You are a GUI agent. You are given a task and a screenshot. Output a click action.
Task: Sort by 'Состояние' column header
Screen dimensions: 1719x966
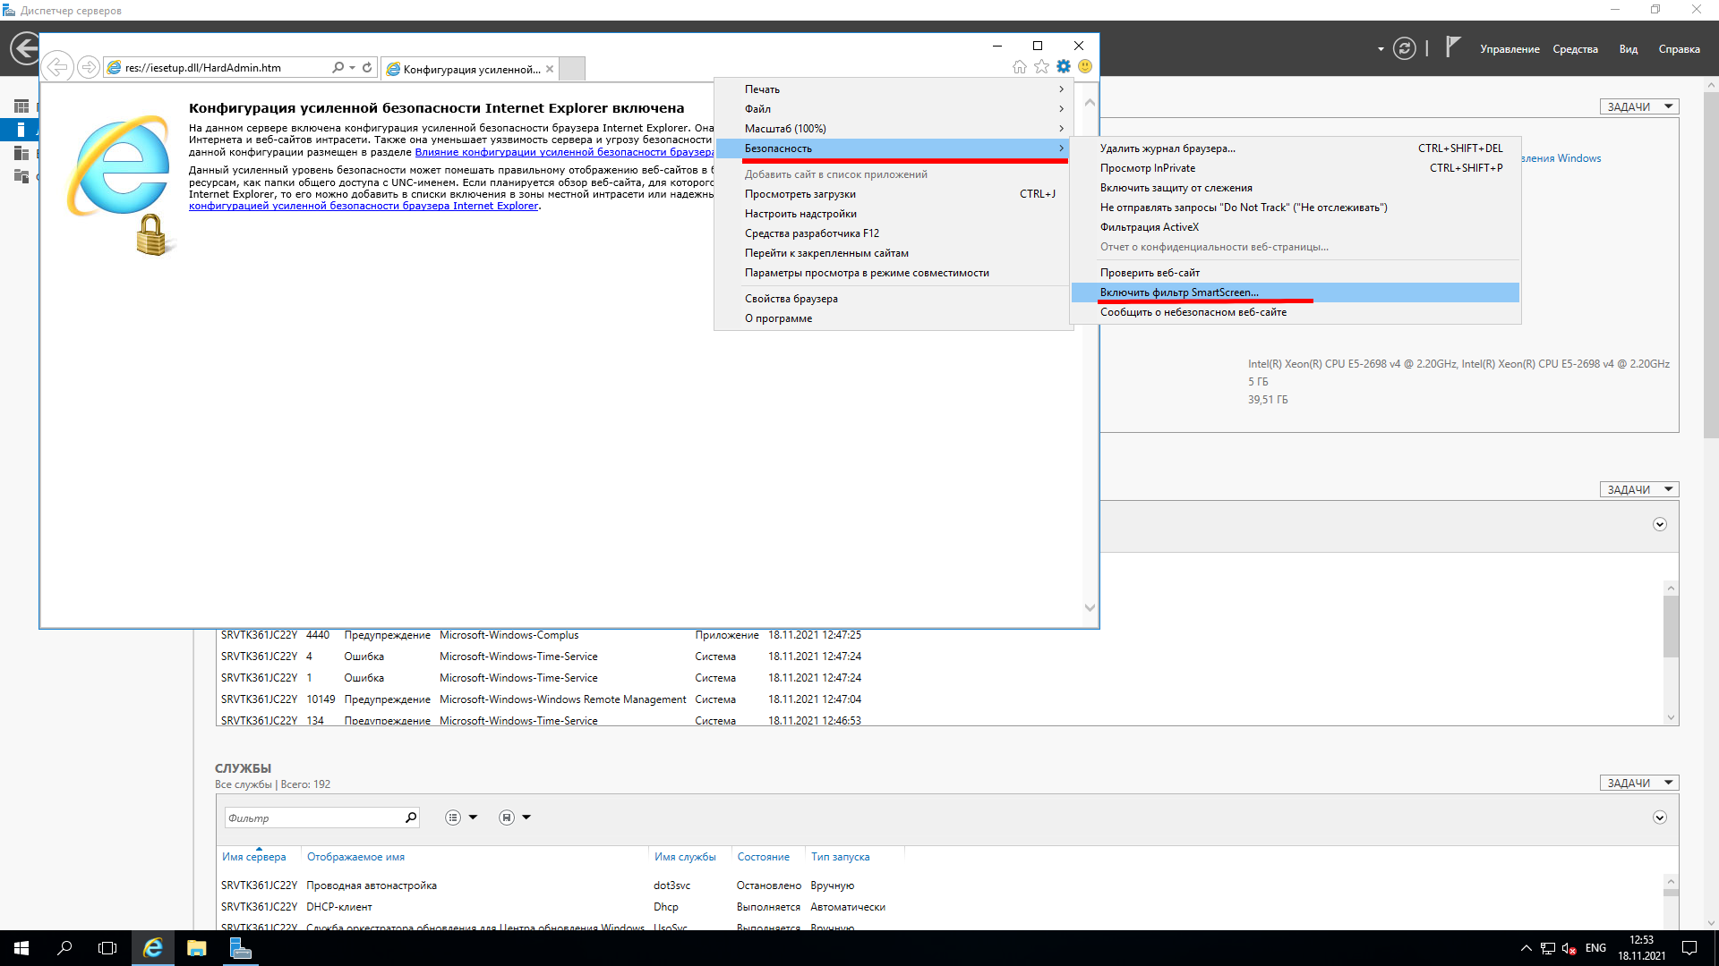coord(763,857)
